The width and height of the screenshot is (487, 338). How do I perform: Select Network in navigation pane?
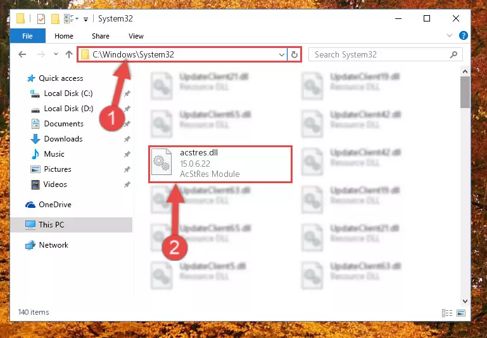(53, 244)
